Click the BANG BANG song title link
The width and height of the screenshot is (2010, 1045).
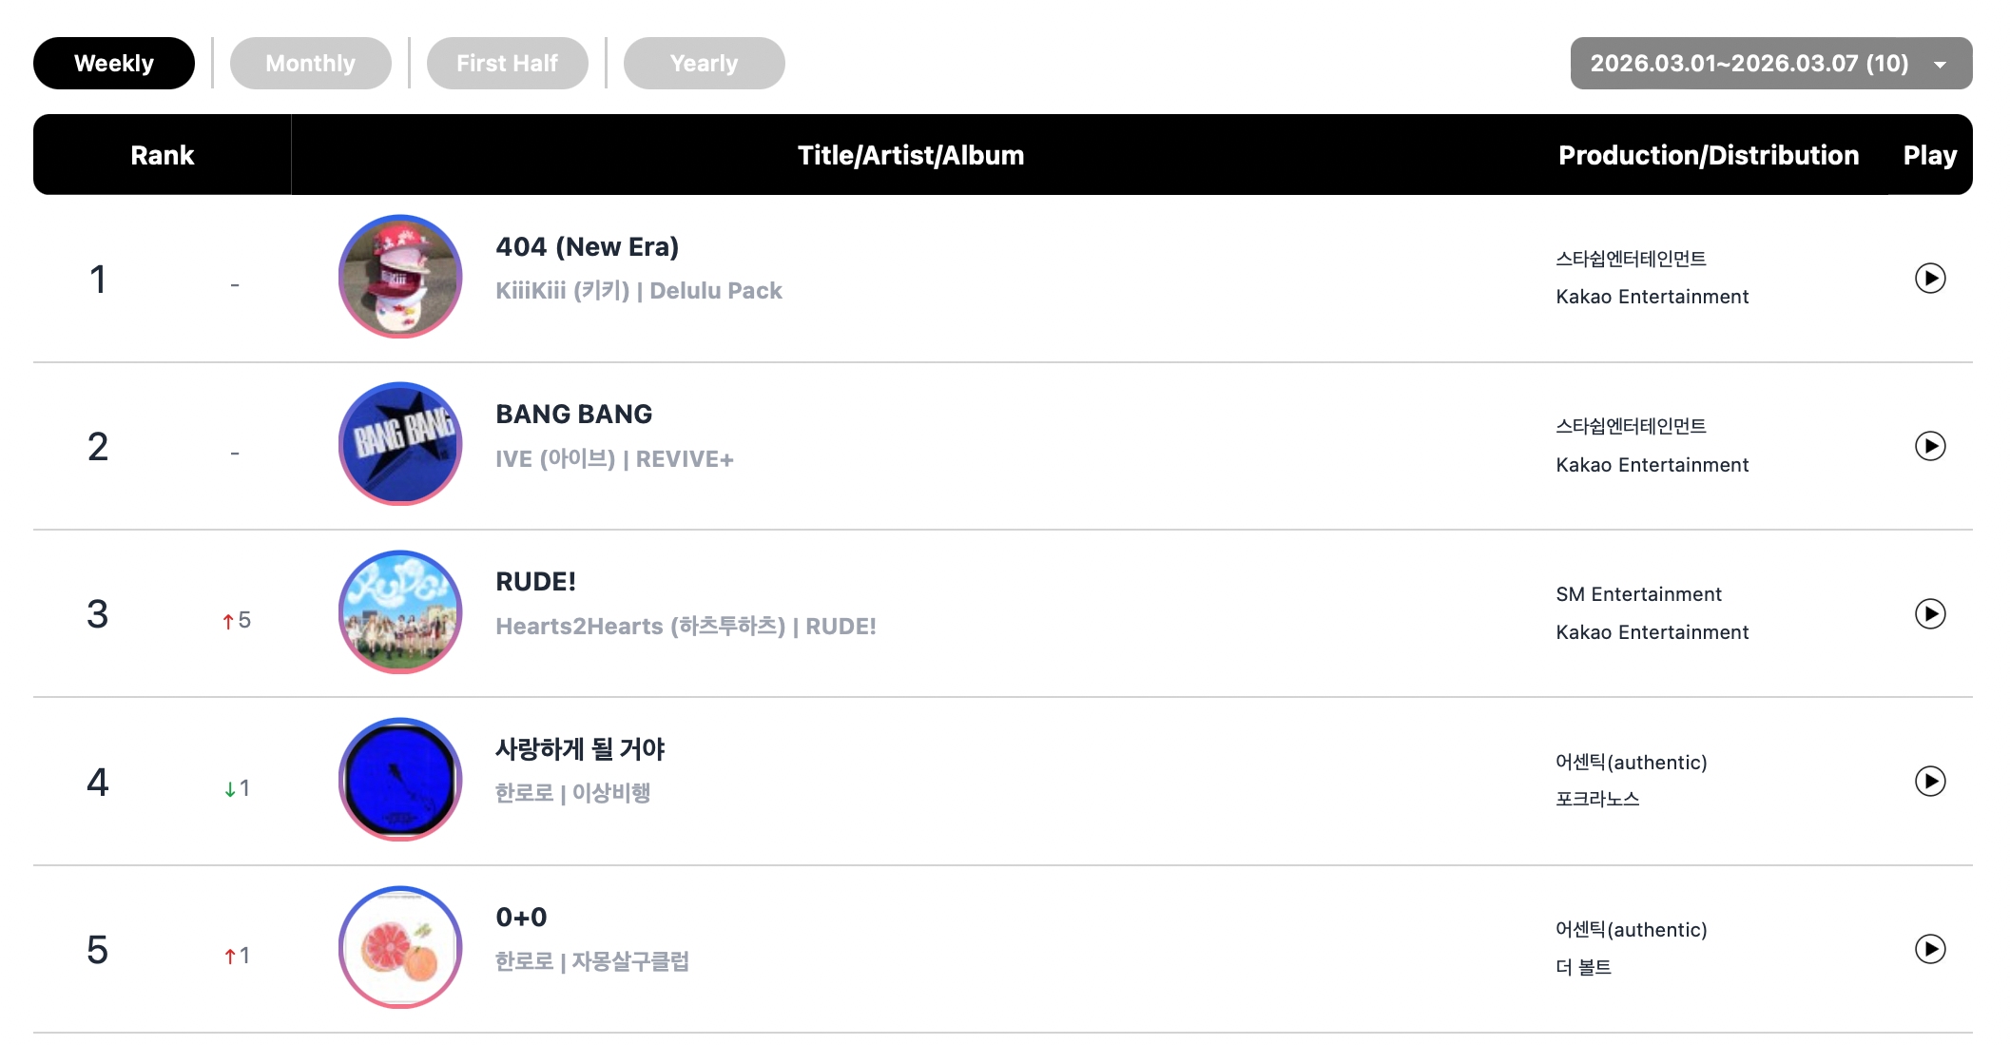click(x=573, y=415)
